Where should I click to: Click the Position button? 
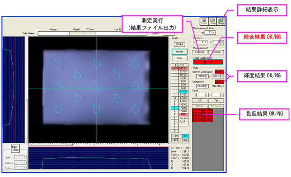click(216, 52)
